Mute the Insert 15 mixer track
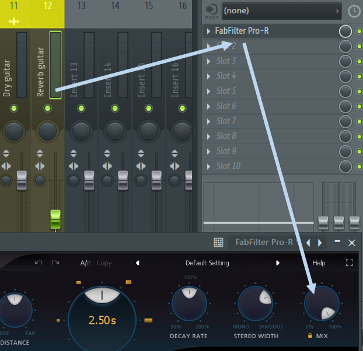Screen dimensions: 363x351 click(x=149, y=108)
